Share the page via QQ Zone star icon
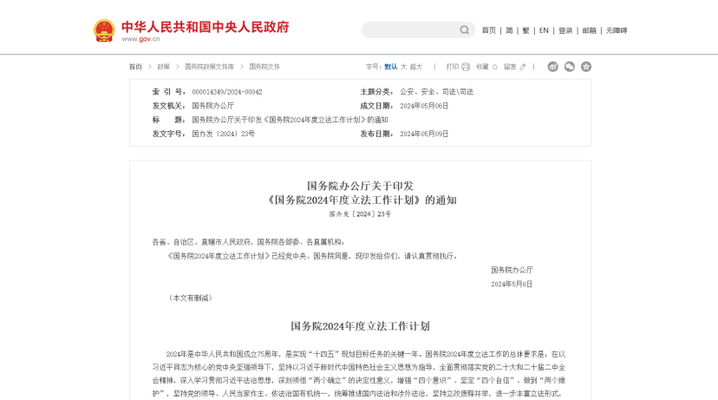 [586, 67]
